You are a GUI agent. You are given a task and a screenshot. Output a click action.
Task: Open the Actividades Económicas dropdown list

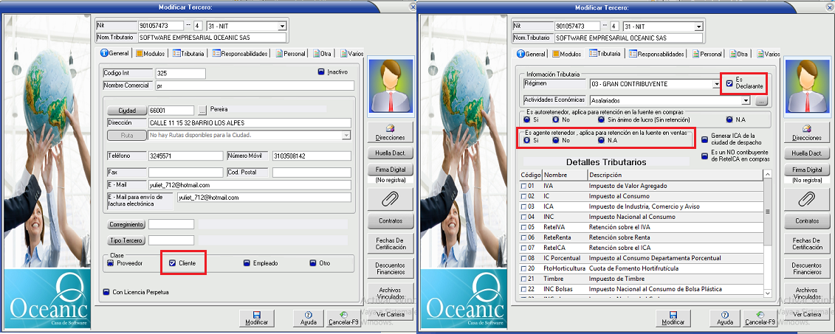coord(746,100)
